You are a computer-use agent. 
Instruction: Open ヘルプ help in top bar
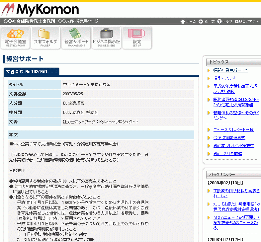click(x=225, y=22)
